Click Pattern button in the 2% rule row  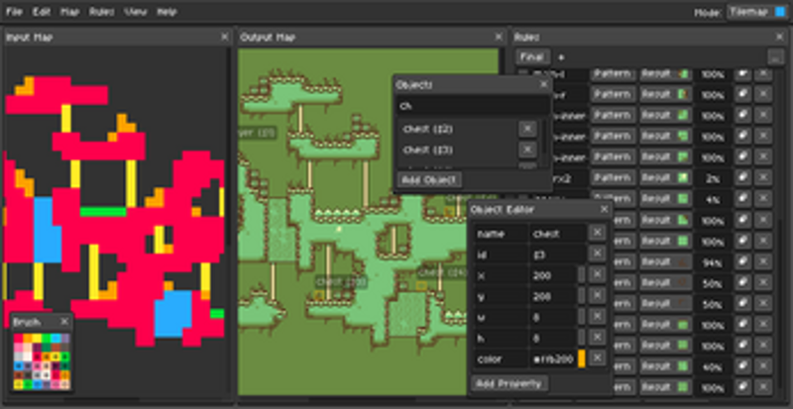tap(613, 178)
